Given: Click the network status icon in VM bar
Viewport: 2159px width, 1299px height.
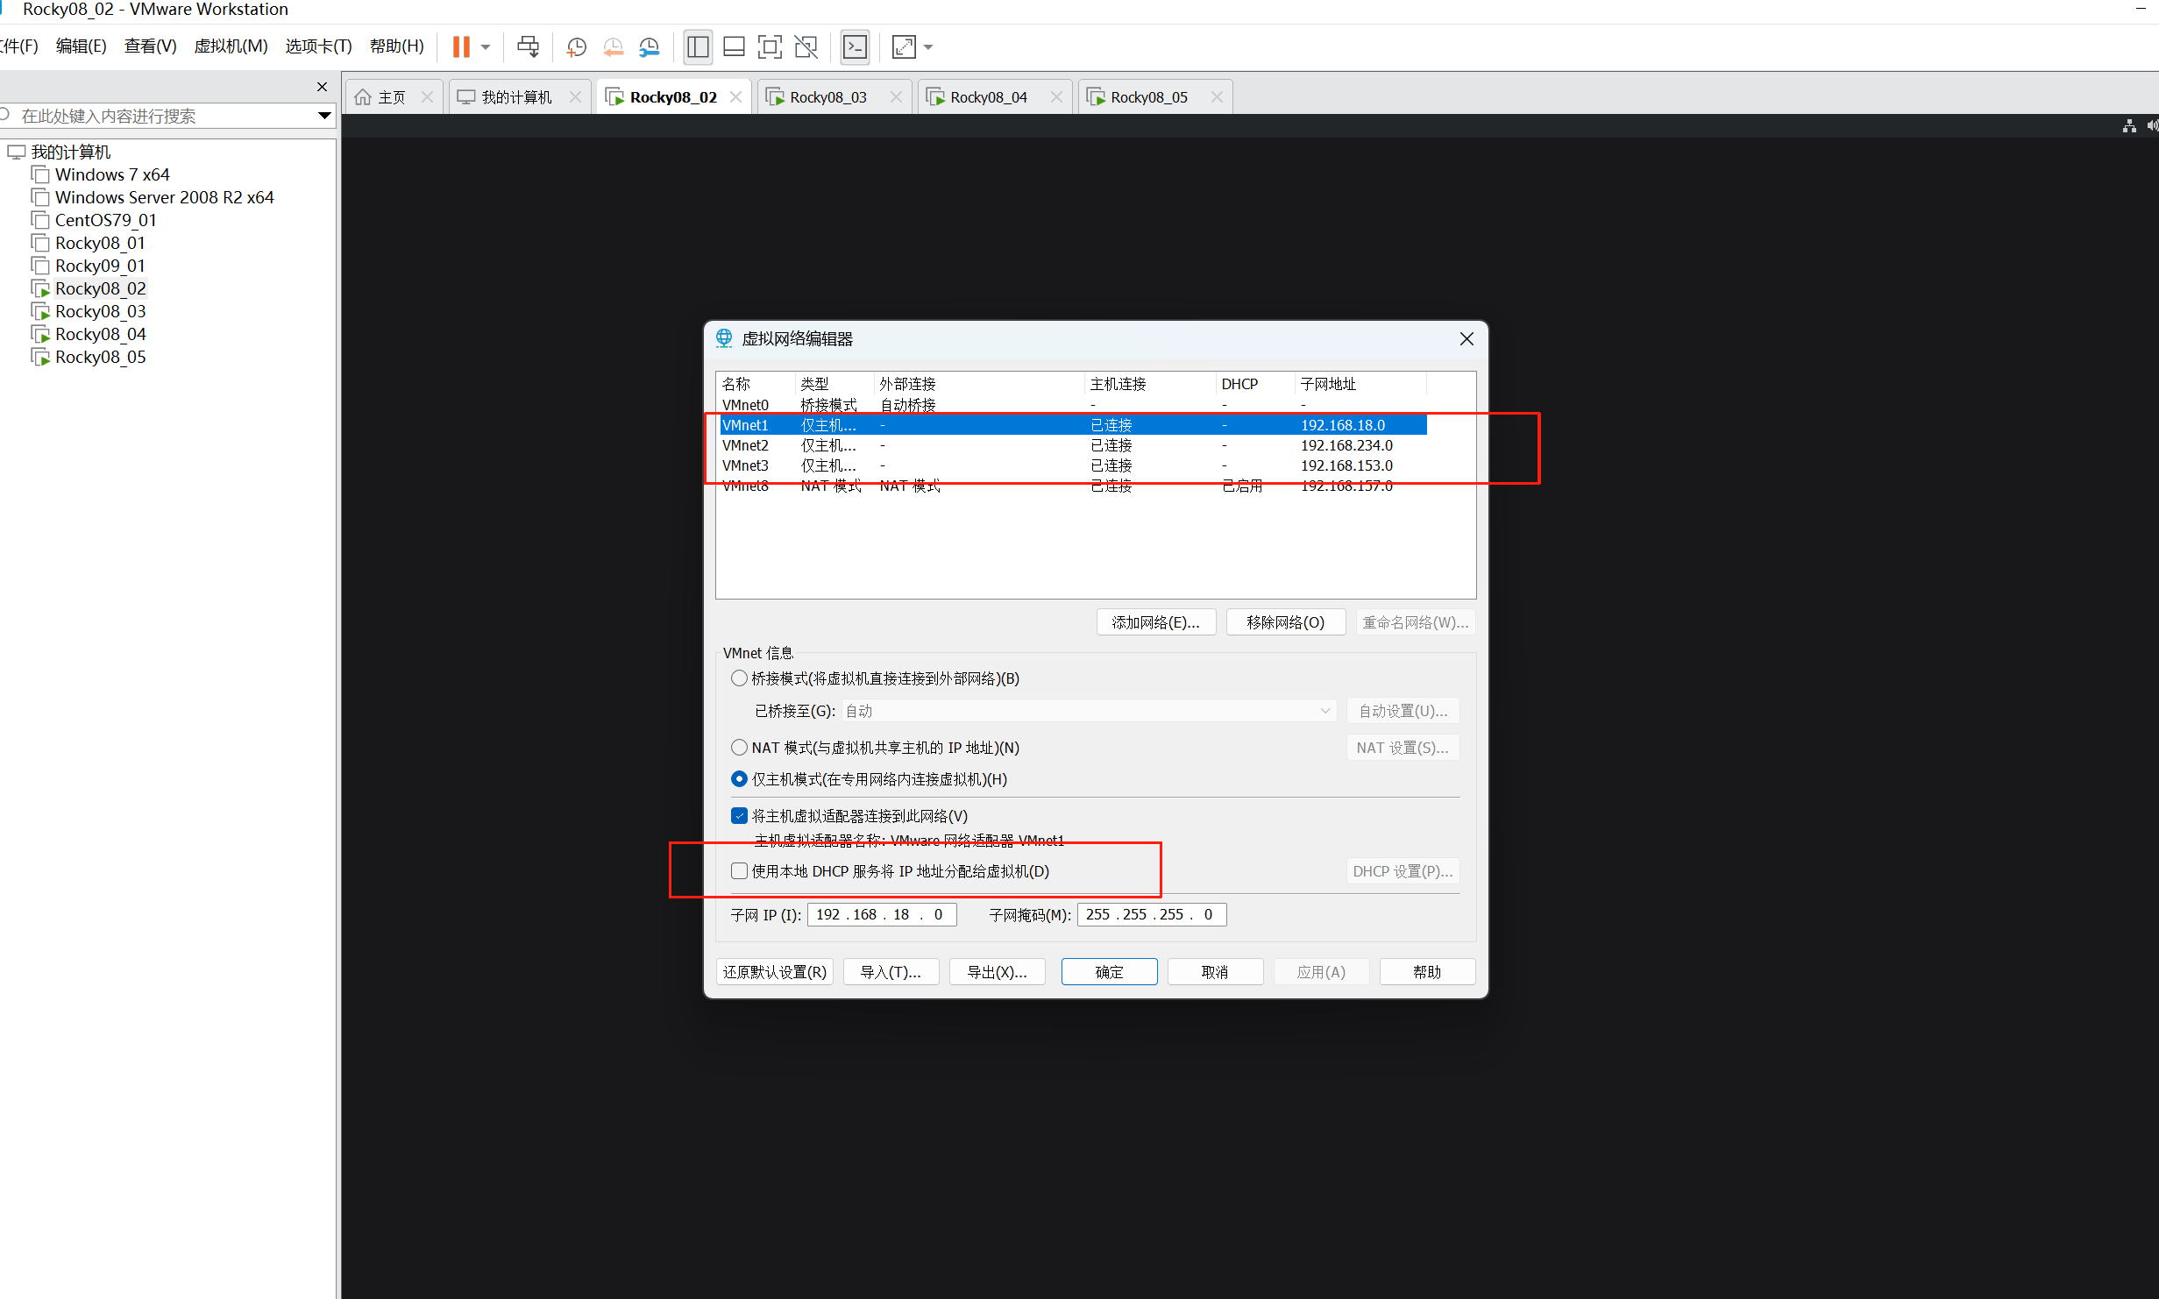Looking at the screenshot, I should point(2129,126).
